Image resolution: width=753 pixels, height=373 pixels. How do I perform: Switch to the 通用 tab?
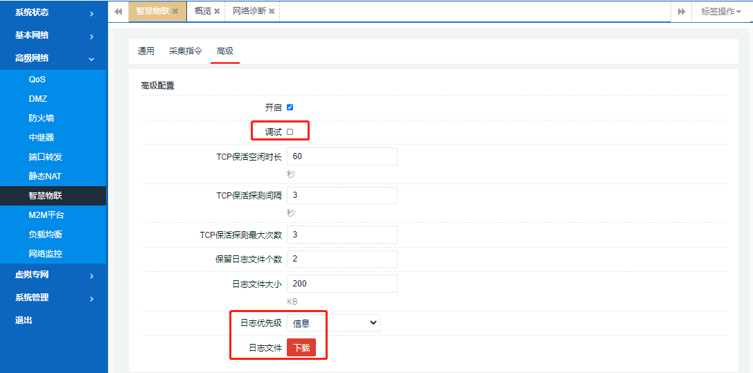(146, 51)
